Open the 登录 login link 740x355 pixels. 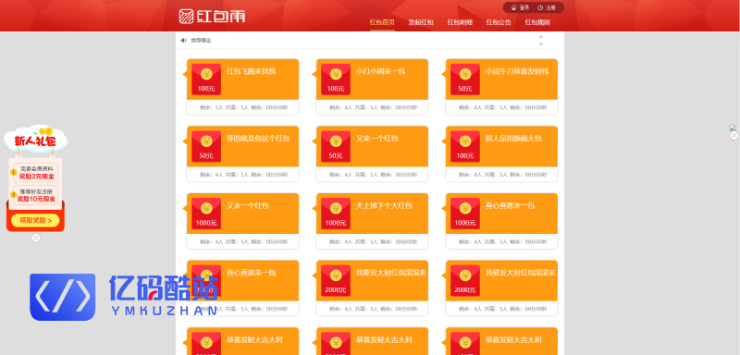point(524,8)
